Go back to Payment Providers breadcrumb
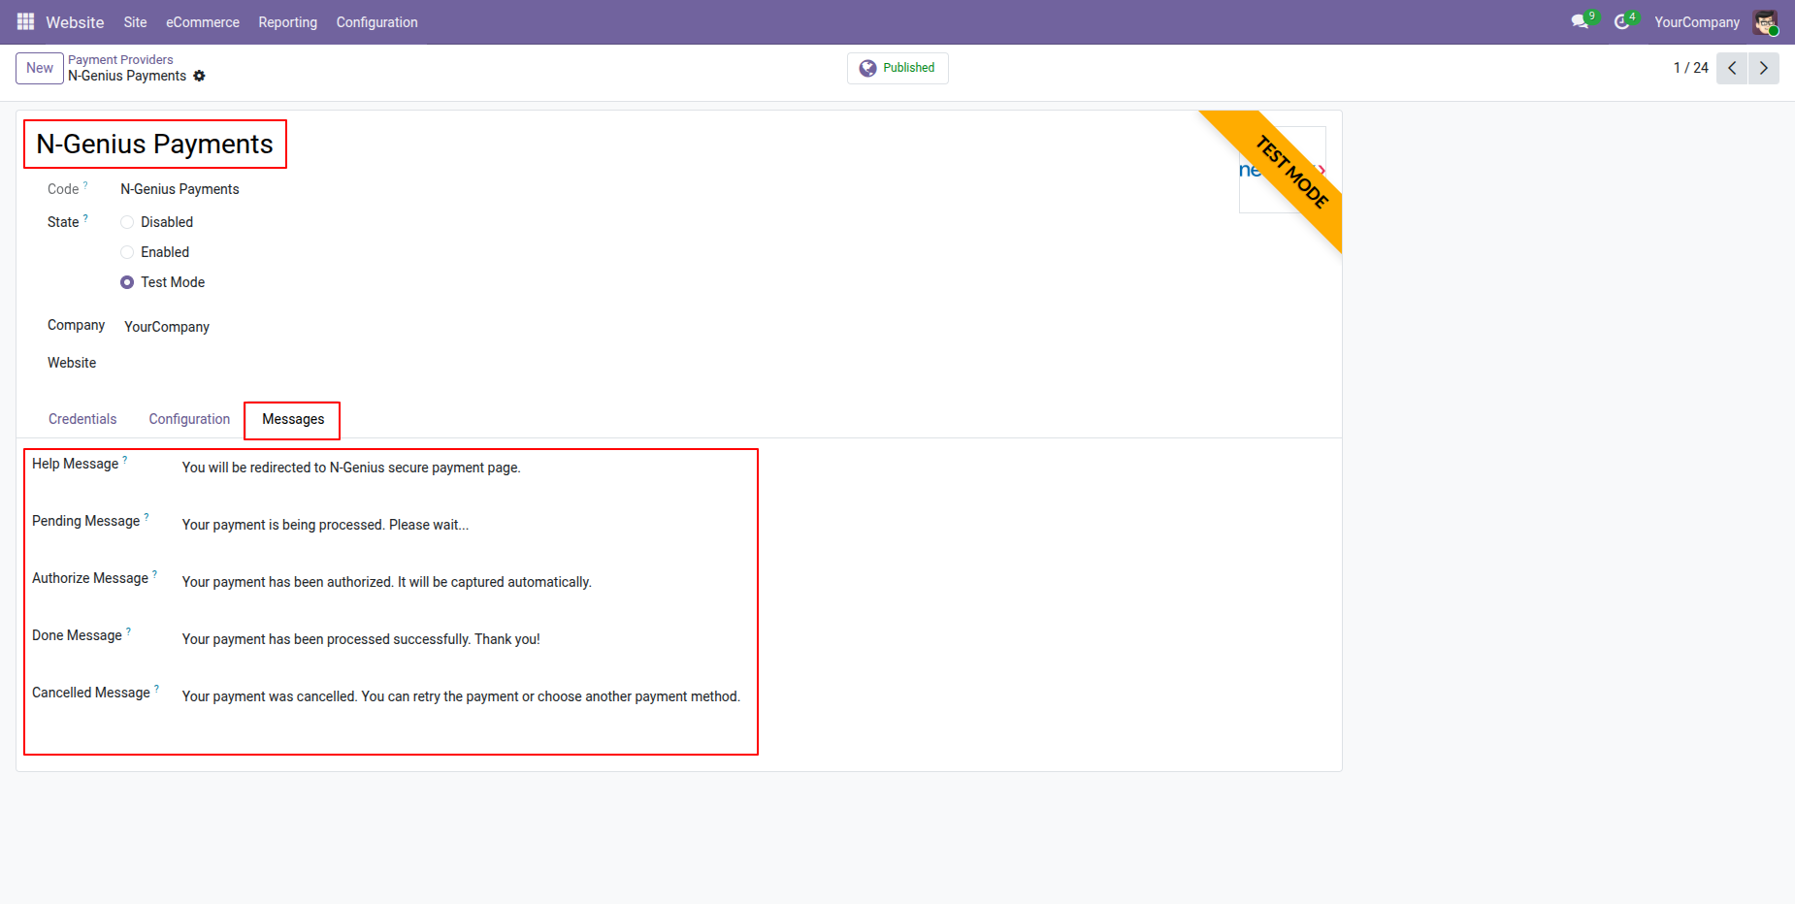Image resolution: width=1795 pixels, height=904 pixels. coord(120,60)
